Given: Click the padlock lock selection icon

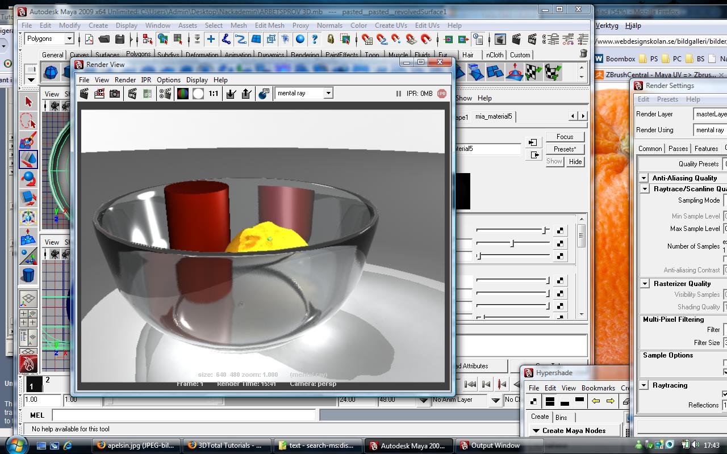Looking at the screenshot, I should point(331,39).
